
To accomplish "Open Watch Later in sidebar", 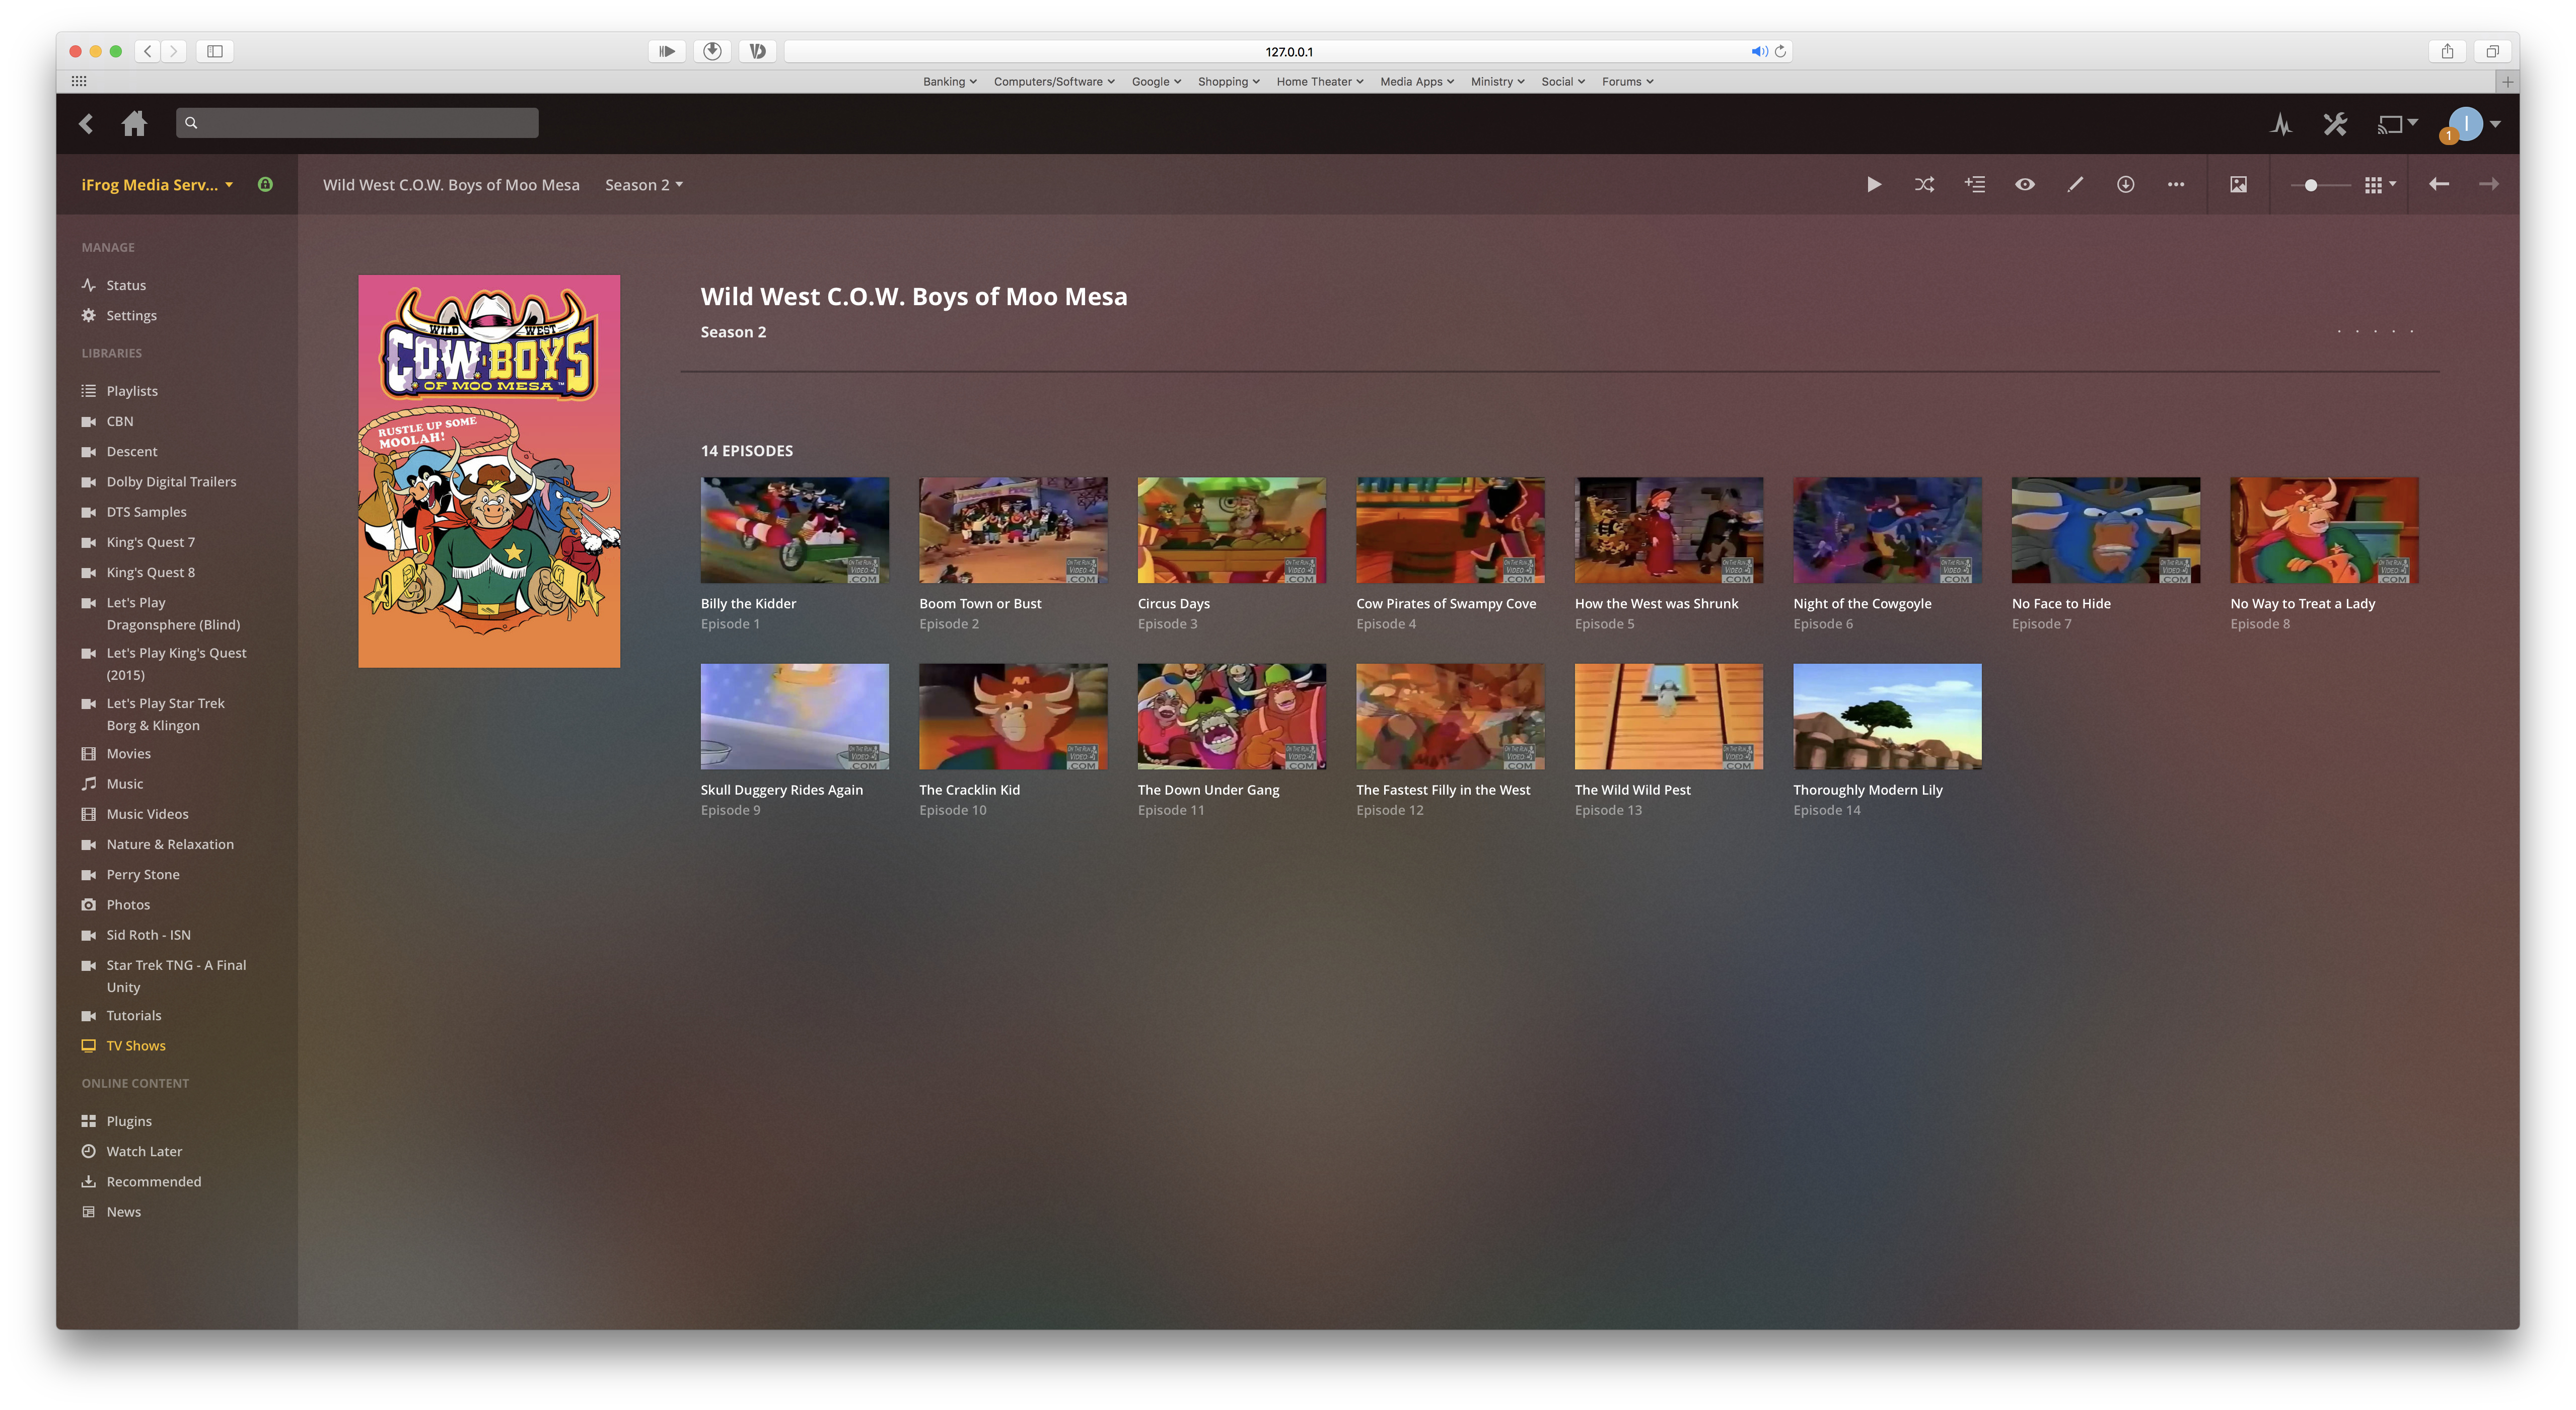I will coord(144,1151).
